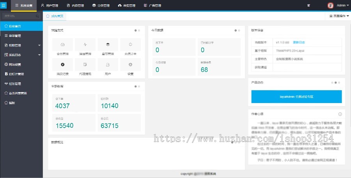The height and width of the screenshot is (178, 351).
Task: Open 任务管理 in the sidebar
Action: pyautogui.click(x=21, y=84)
